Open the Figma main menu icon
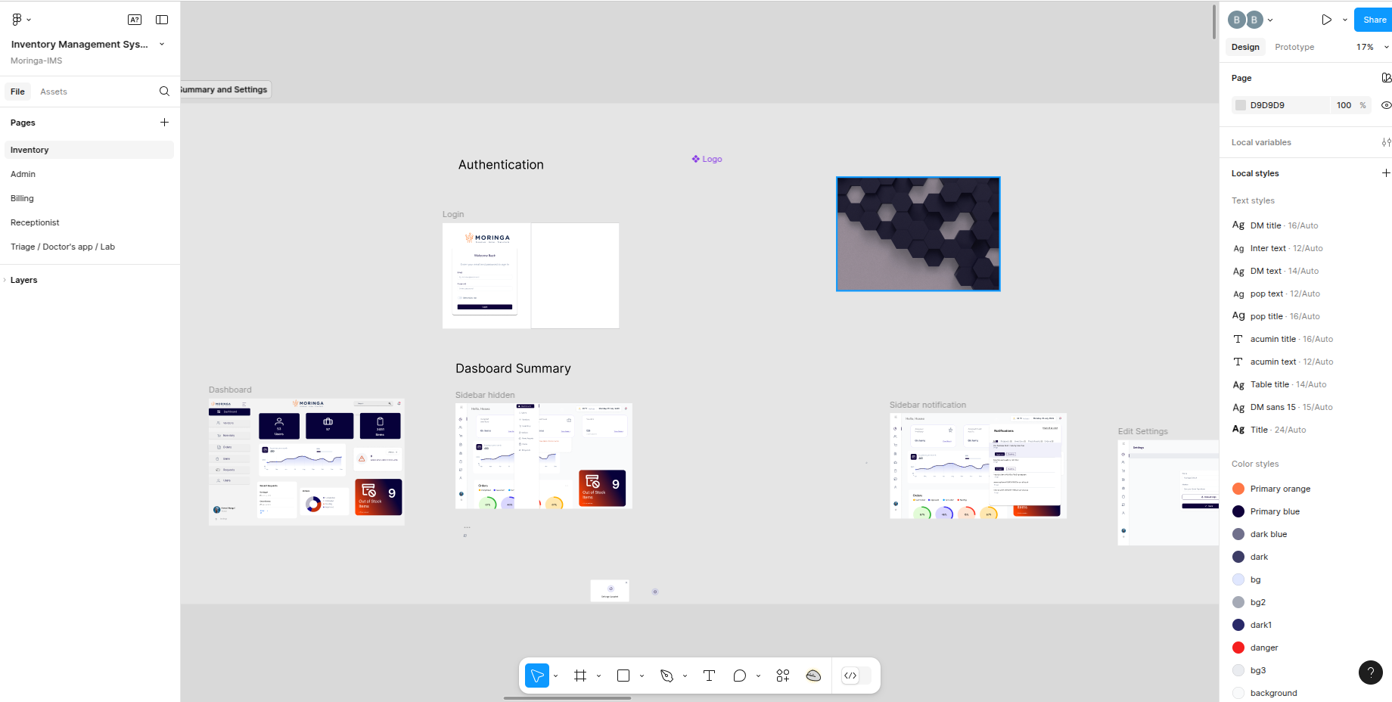 click(17, 20)
